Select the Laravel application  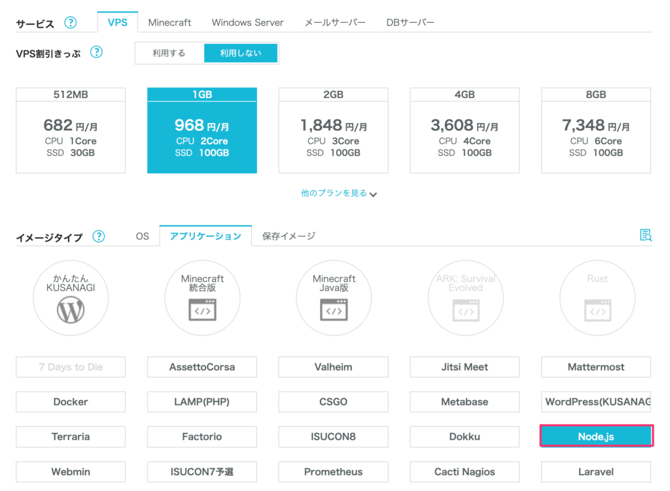(596, 472)
